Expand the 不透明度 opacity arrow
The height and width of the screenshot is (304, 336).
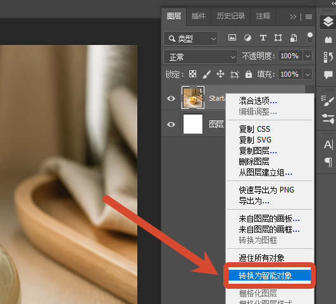point(308,56)
